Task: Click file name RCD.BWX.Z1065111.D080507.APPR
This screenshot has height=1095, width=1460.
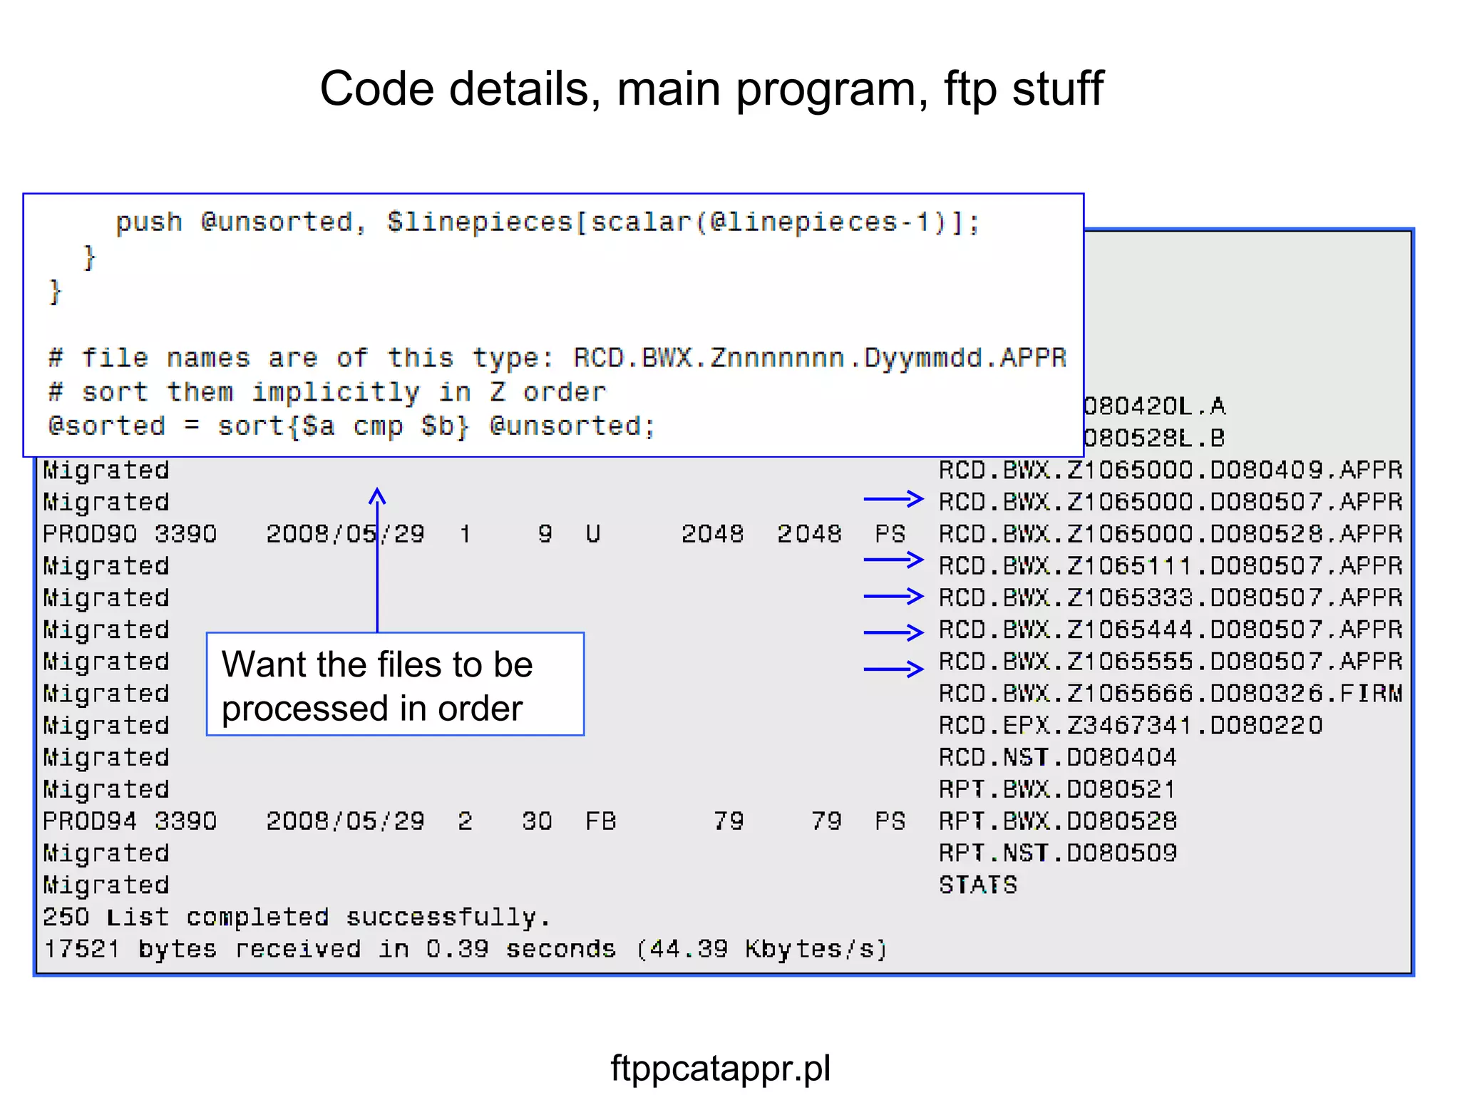Action: coord(1171,565)
